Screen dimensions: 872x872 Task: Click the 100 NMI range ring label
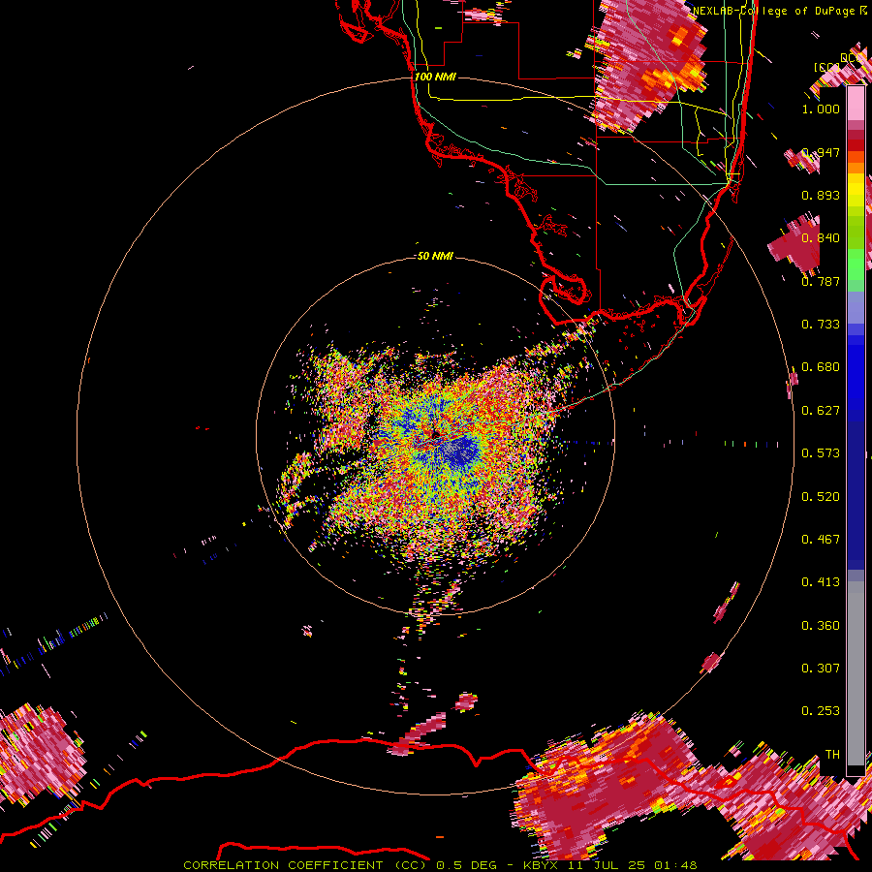[435, 77]
